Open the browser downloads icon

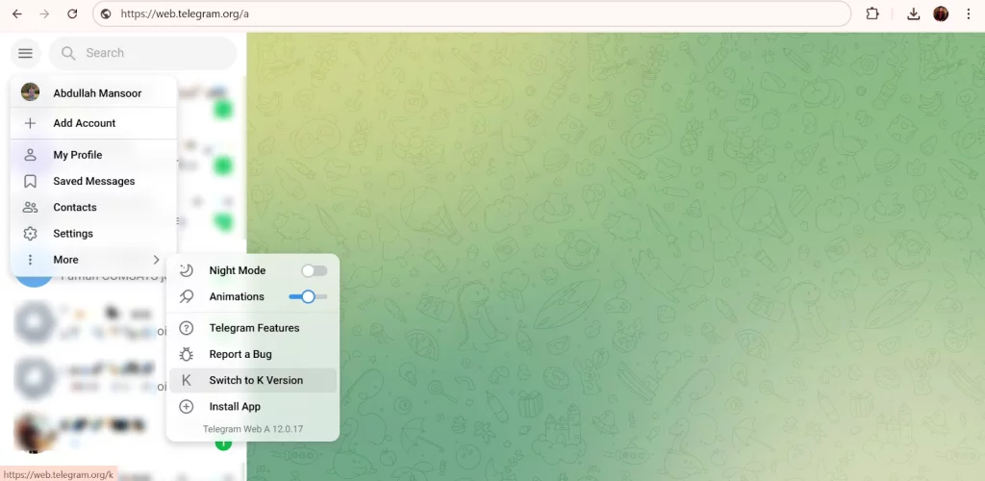914,13
